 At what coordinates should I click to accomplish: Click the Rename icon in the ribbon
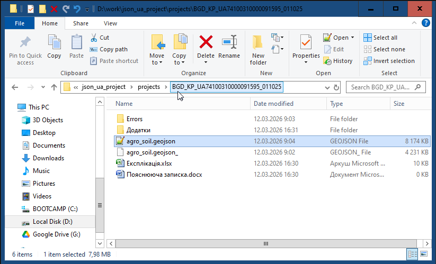tap(229, 42)
